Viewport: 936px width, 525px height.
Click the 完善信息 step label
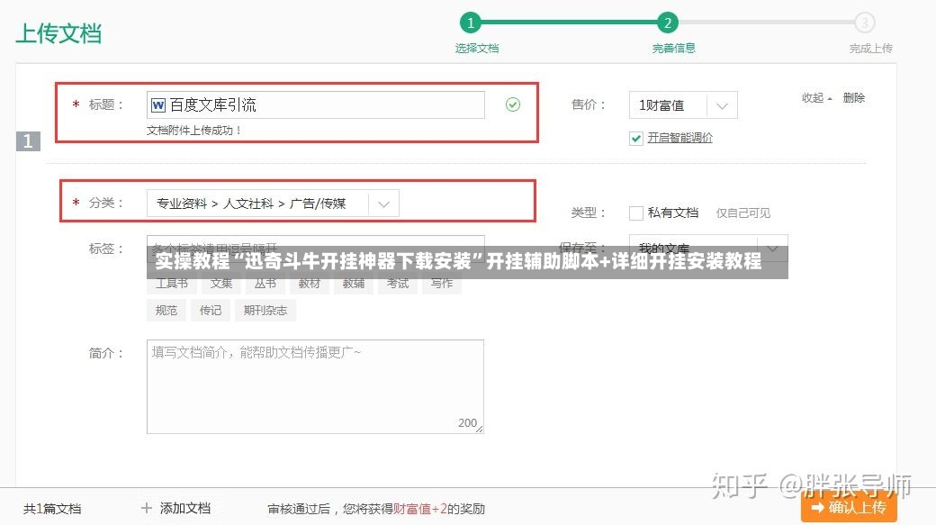[673, 49]
